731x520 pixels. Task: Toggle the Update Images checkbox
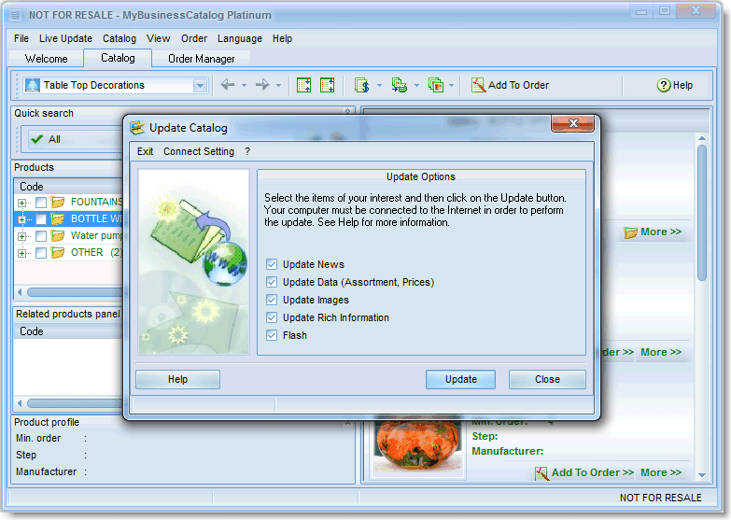pyautogui.click(x=272, y=300)
